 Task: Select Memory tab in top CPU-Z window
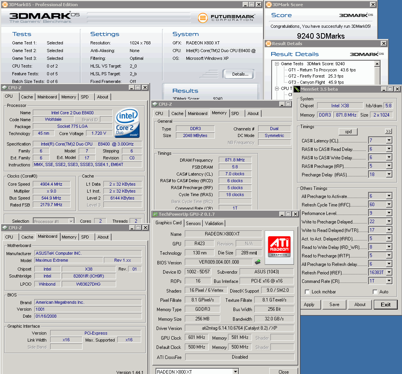[68, 97]
